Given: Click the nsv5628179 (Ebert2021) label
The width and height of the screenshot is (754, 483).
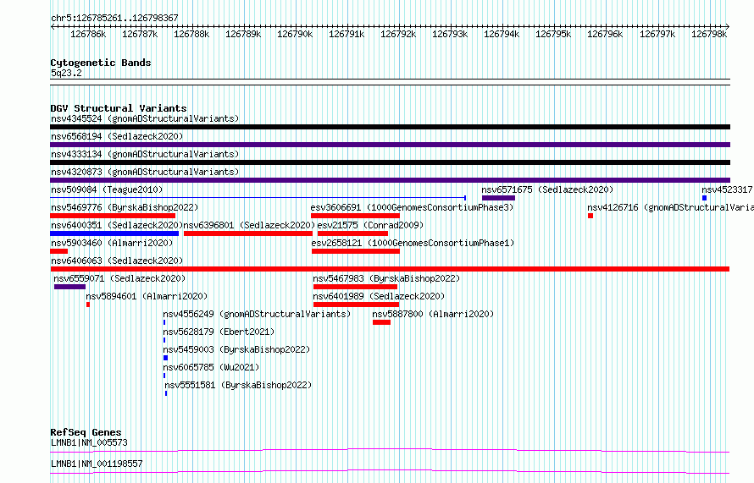Looking at the screenshot, I should 219,332.
